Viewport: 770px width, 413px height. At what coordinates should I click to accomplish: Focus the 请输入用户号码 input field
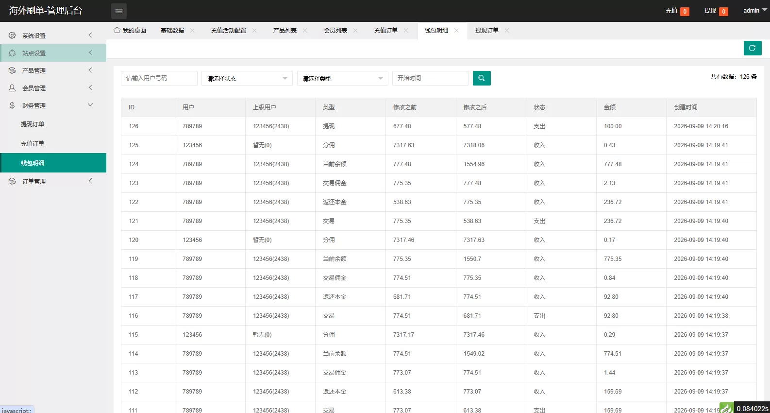(x=159, y=78)
